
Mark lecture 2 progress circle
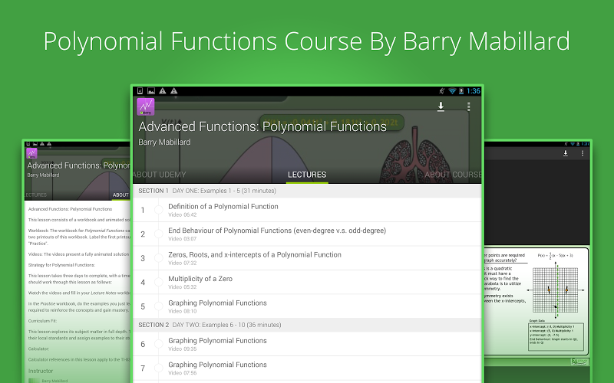159,234
